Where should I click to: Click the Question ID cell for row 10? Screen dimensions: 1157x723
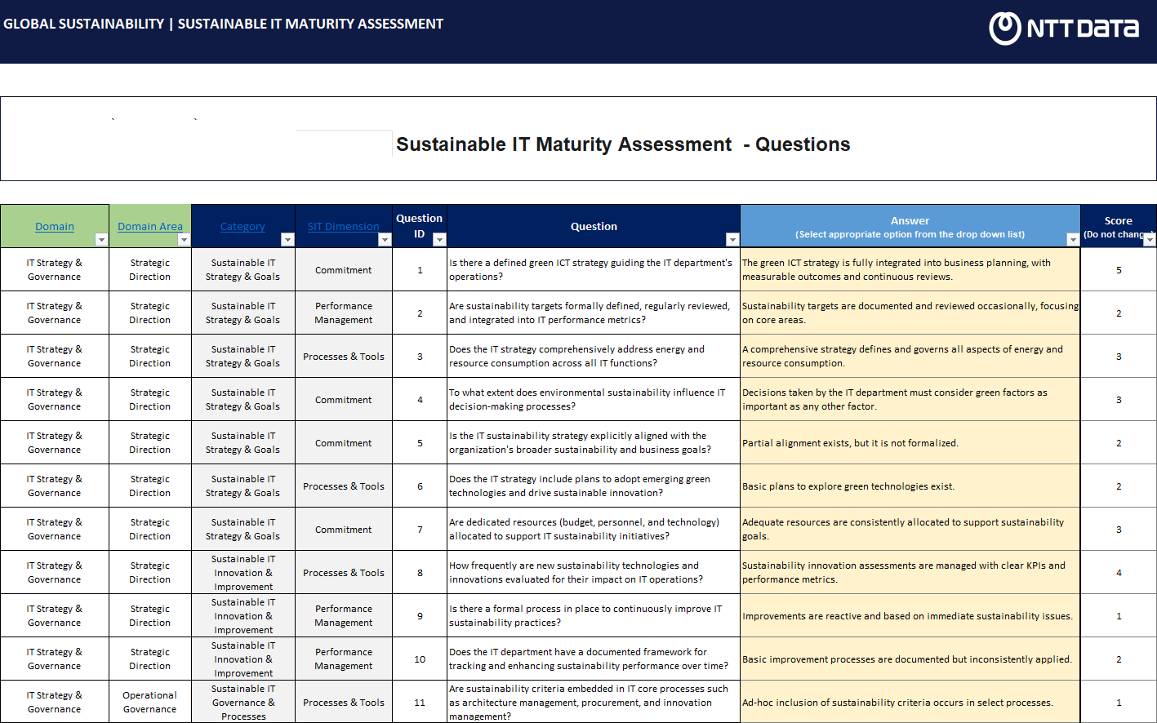[420, 659]
